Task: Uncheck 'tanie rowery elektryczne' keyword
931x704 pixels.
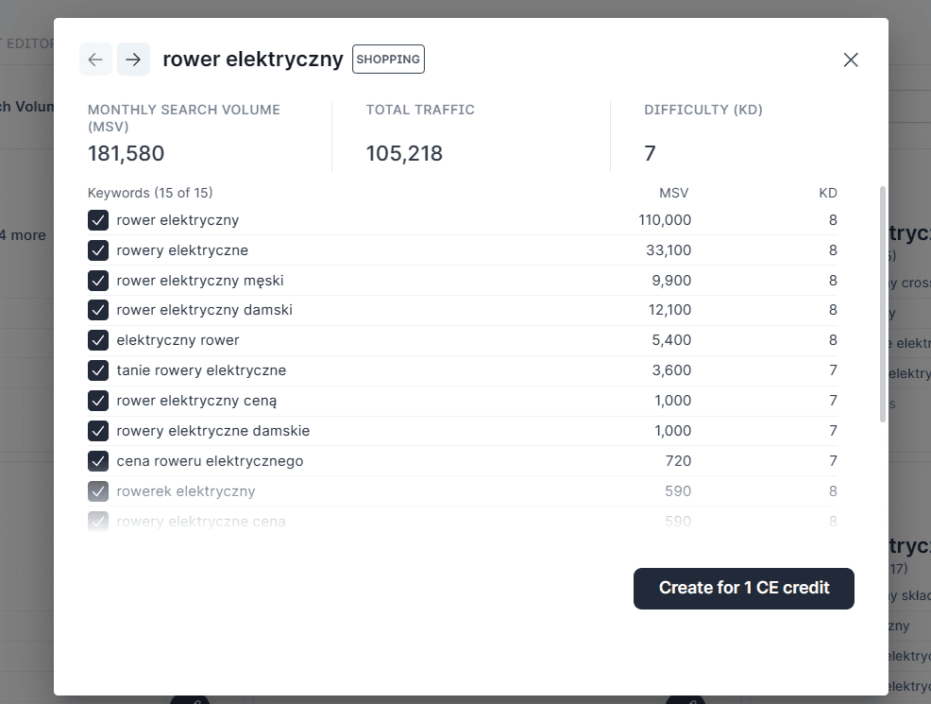Action: (x=98, y=370)
